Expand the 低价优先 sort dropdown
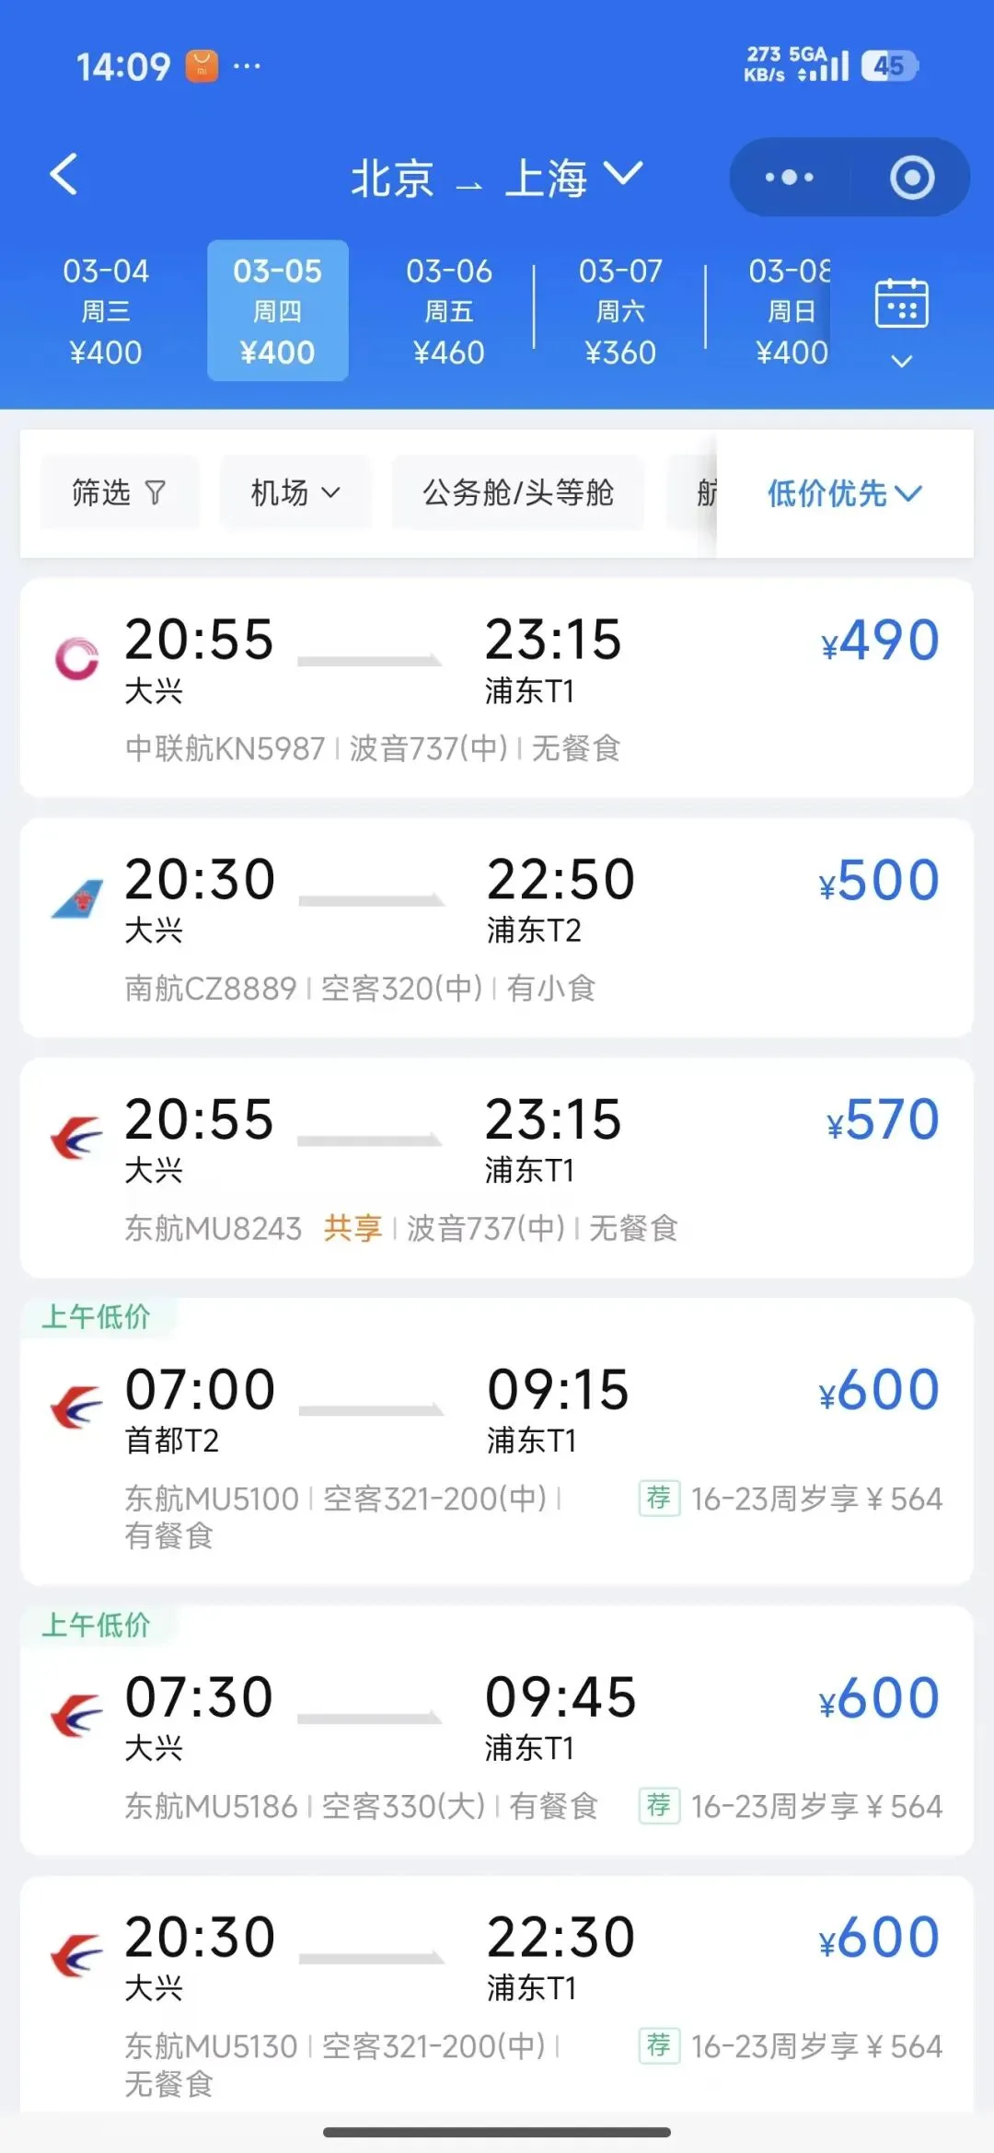This screenshot has width=994, height=2153. [x=843, y=493]
